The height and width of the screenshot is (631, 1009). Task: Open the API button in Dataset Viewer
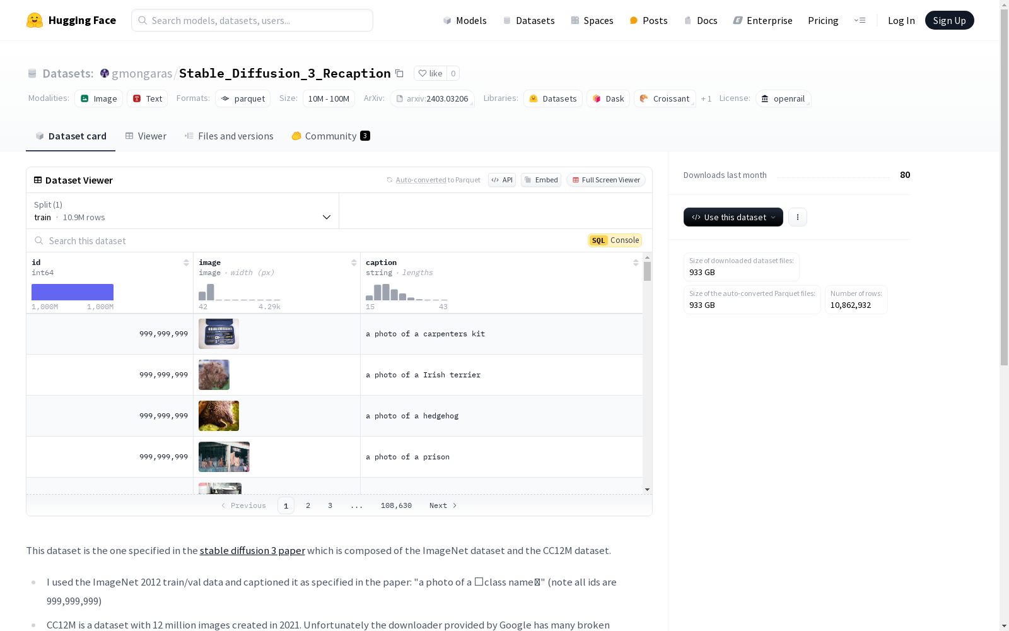tap(502, 180)
